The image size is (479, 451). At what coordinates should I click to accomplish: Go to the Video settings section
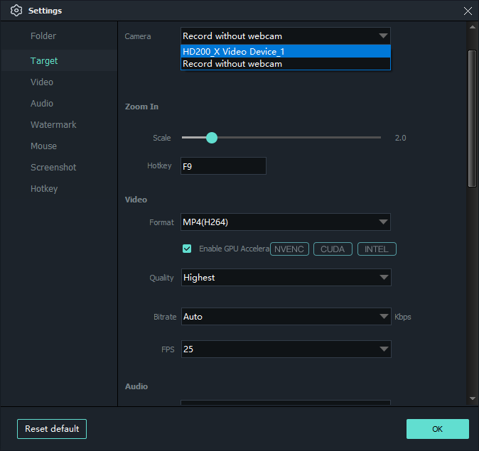point(42,82)
